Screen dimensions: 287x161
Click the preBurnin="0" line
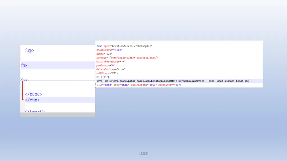pyautogui.click(x=106, y=65)
